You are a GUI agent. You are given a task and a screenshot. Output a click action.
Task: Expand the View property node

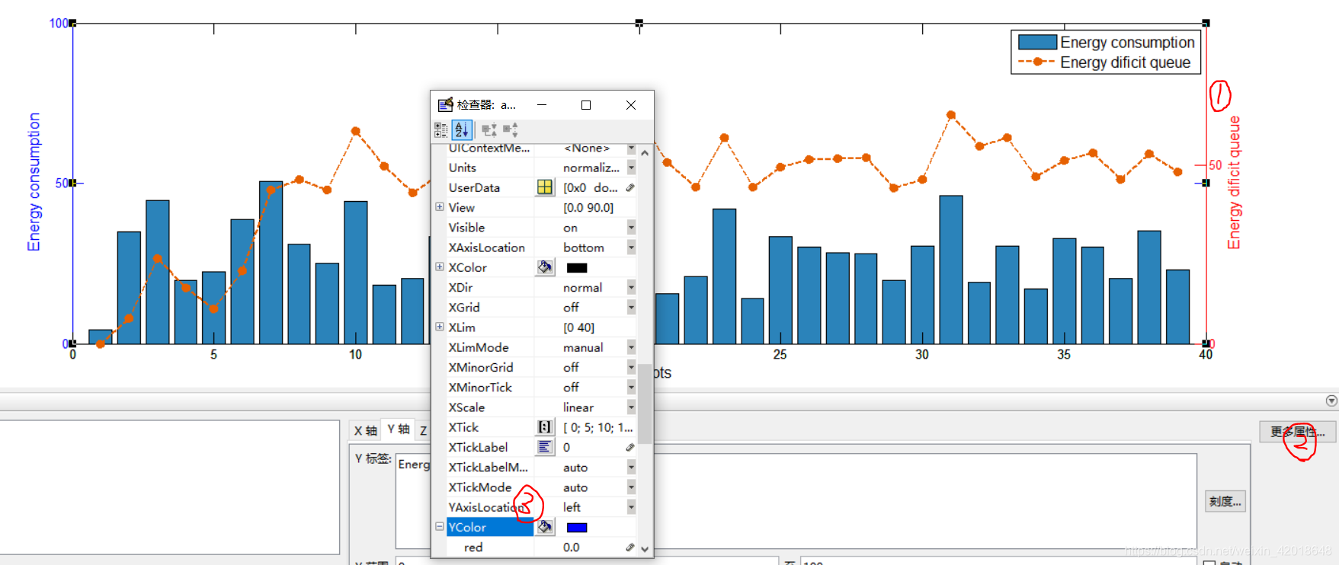pos(440,207)
